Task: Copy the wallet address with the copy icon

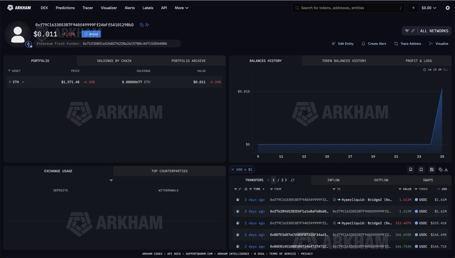Action: pyautogui.click(x=141, y=25)
